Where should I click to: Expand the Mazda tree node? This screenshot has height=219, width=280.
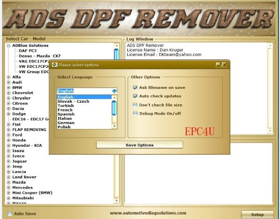[8, 182]
